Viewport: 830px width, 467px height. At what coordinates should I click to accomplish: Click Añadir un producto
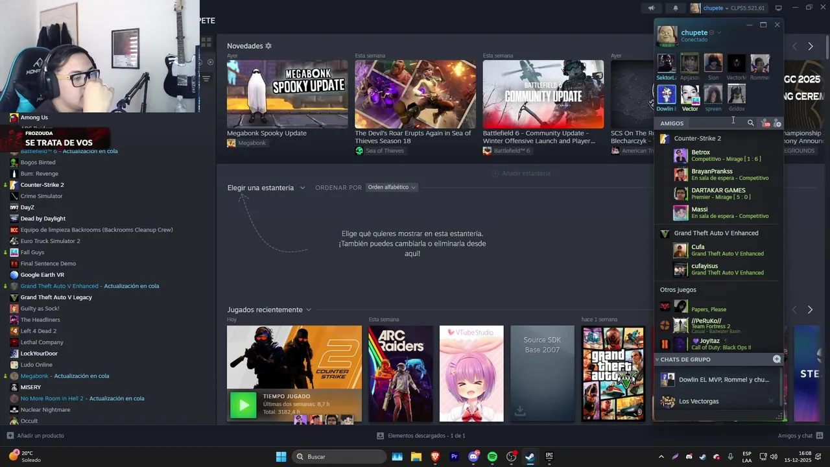point(36,436)
